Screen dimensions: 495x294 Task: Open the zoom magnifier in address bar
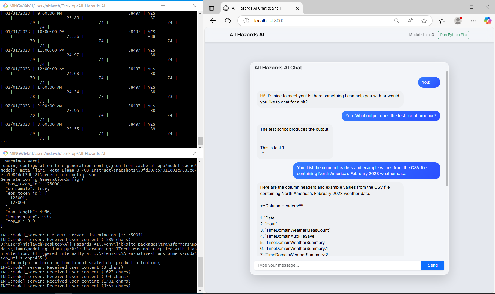click(x=396, y=21)
